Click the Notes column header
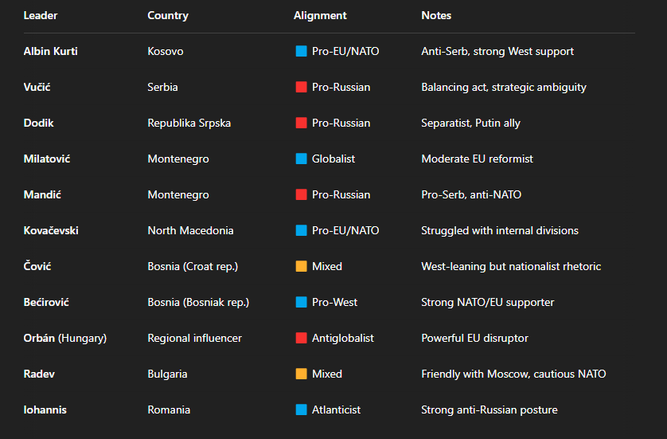Image resolution: width=667 pixels, height=439 pixels. [436, 15]
